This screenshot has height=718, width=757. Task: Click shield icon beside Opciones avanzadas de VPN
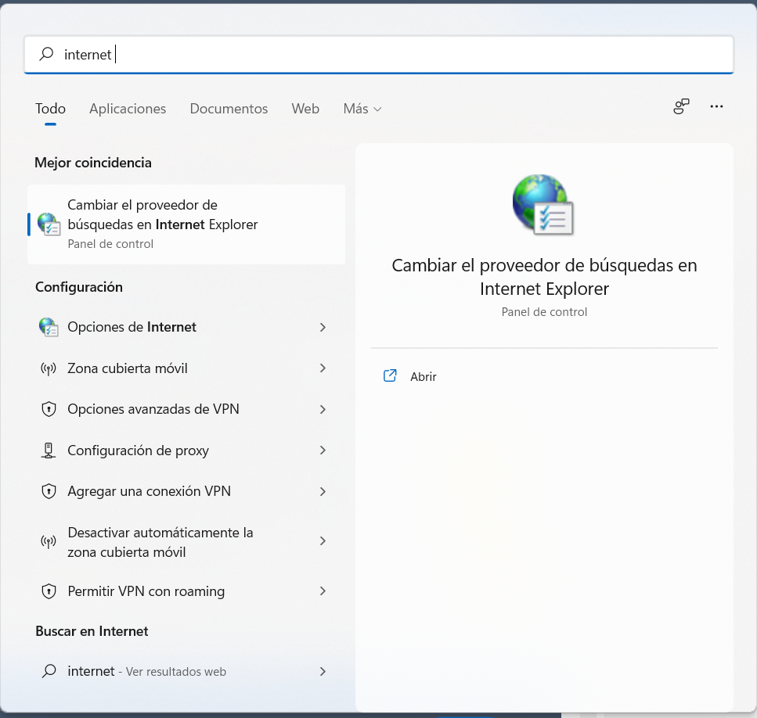pos(49,409)
